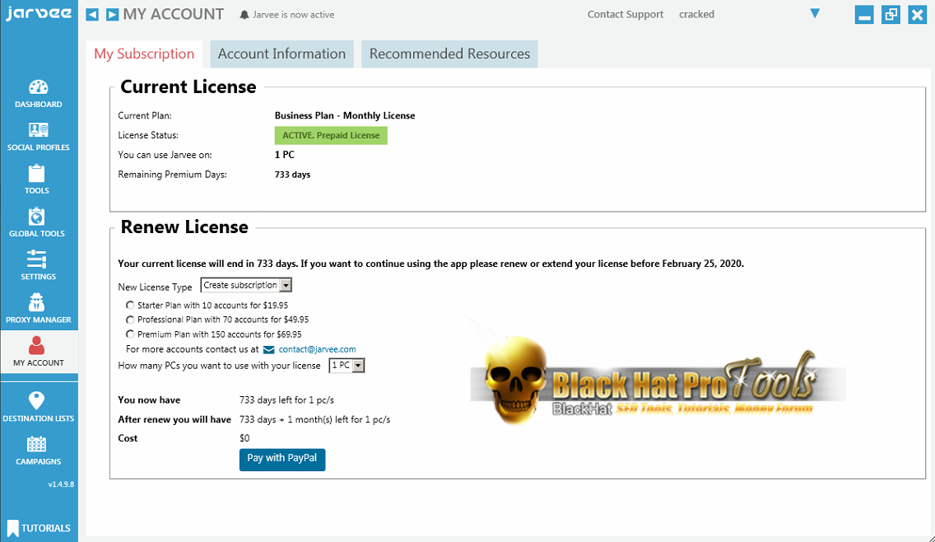
Task: Close the Jarvee window
Action: [x=917, y=14]
